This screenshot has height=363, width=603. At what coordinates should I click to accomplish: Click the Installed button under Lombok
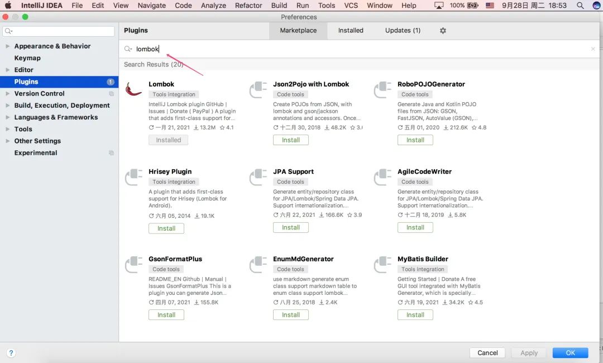169,140
